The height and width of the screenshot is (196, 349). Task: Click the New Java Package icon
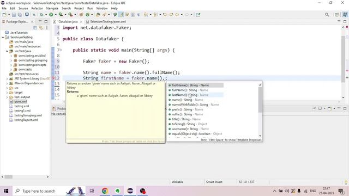(81, 15)
